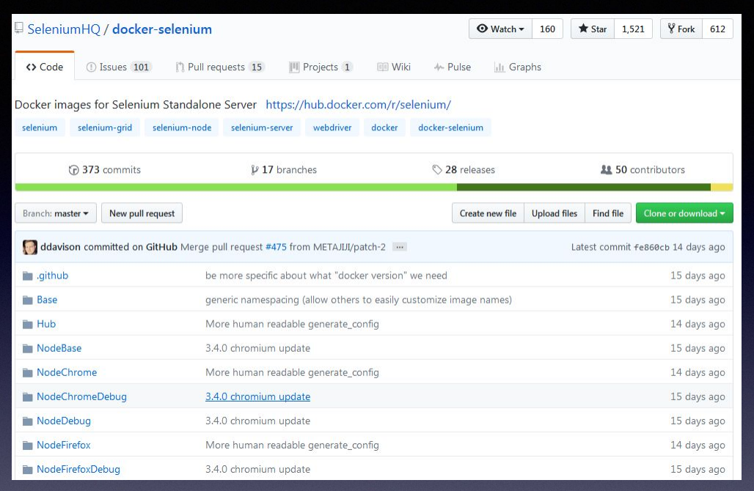
Task: Switch to the Code tab
Action: (x=45, y=67)
